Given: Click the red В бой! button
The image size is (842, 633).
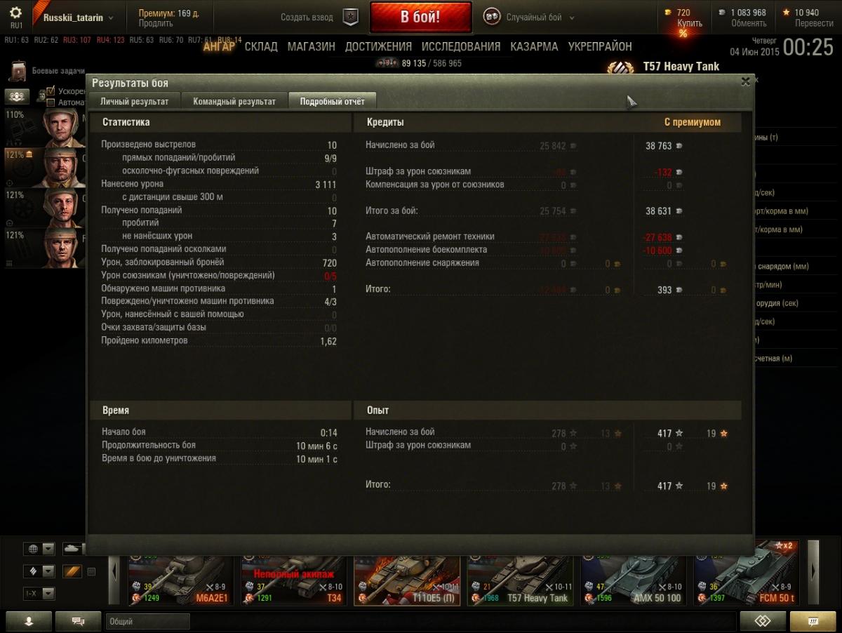Looking at the screenshot, I should 420,17.
